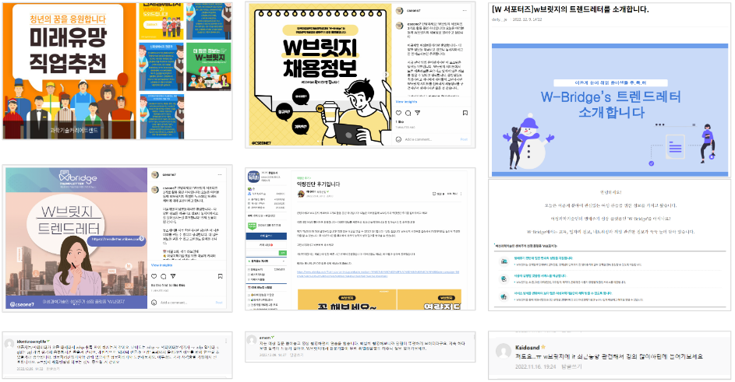
Task: Open the long URL link in 역량진단 post
Action: 378,273
